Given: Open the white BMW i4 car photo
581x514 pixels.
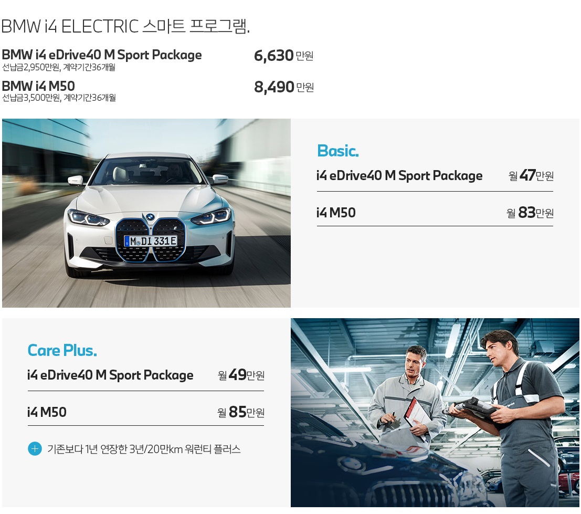Looking at the screenshot, I should pyautogui.click(x=146, y=213).
